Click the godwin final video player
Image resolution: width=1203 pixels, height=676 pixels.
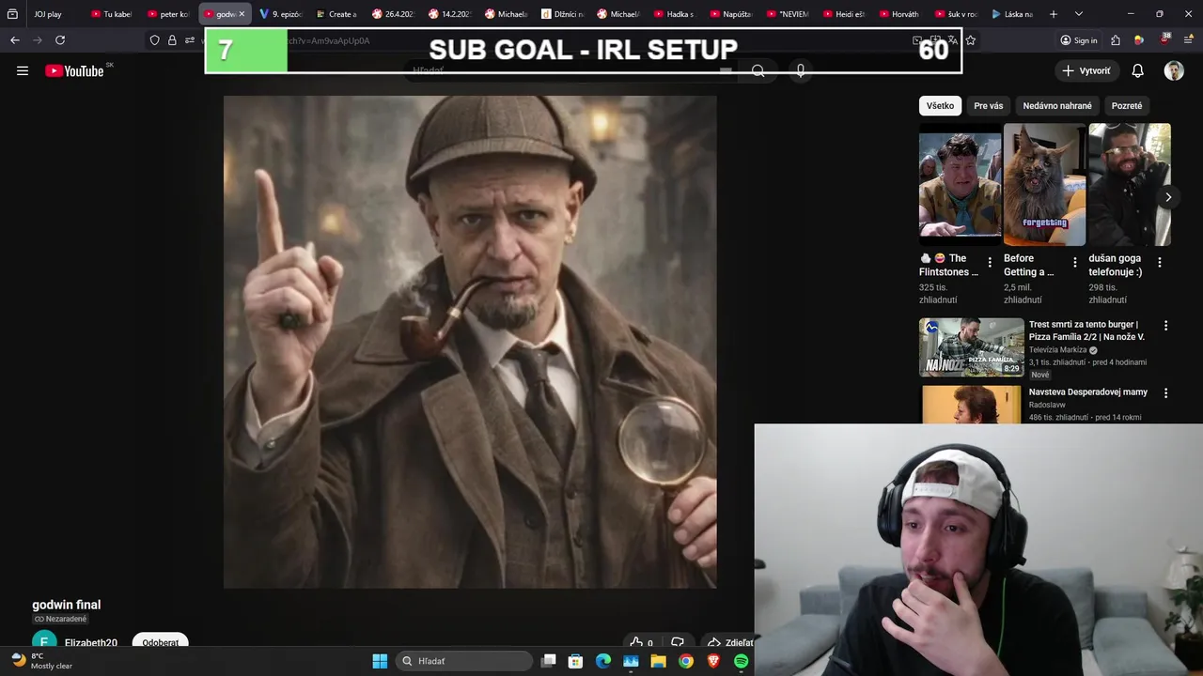(x=470, y=342)
